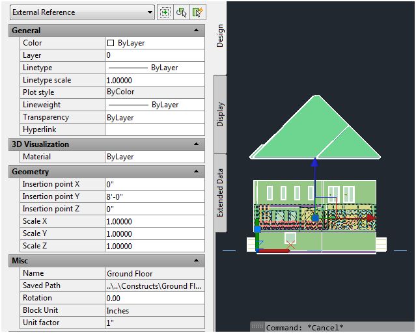Click the Saved Path value
This screenshot has height=333, width=416.
coord(155,286)
